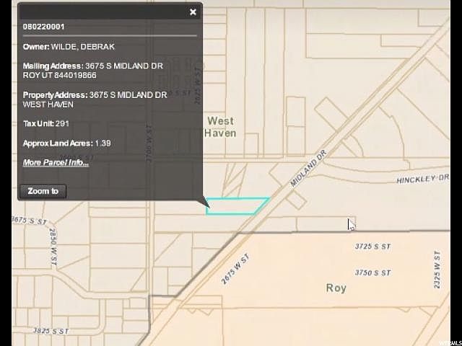462x346 pixels.
Task: Close the parcel info popup
Action: point(193,12)
